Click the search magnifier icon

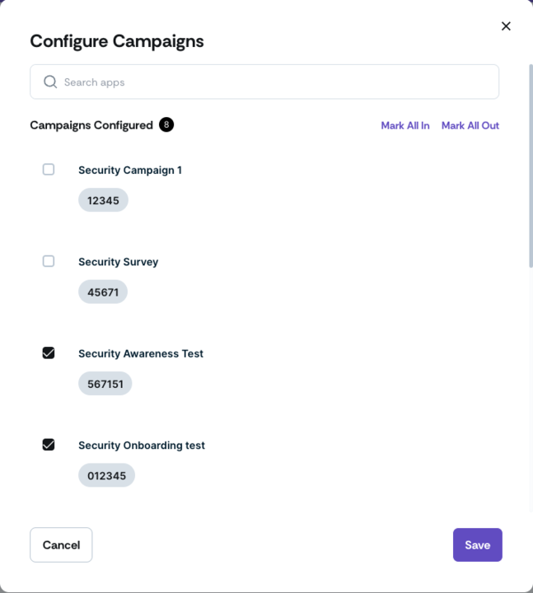click(50, 82)
